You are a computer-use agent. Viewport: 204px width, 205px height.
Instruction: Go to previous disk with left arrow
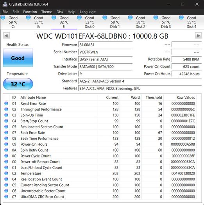[x=6, y=36]
